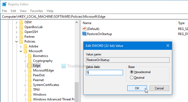Click the TPM folder icon
The height and width of the screenshot is (102, 188).
click(x=30, y=90)
